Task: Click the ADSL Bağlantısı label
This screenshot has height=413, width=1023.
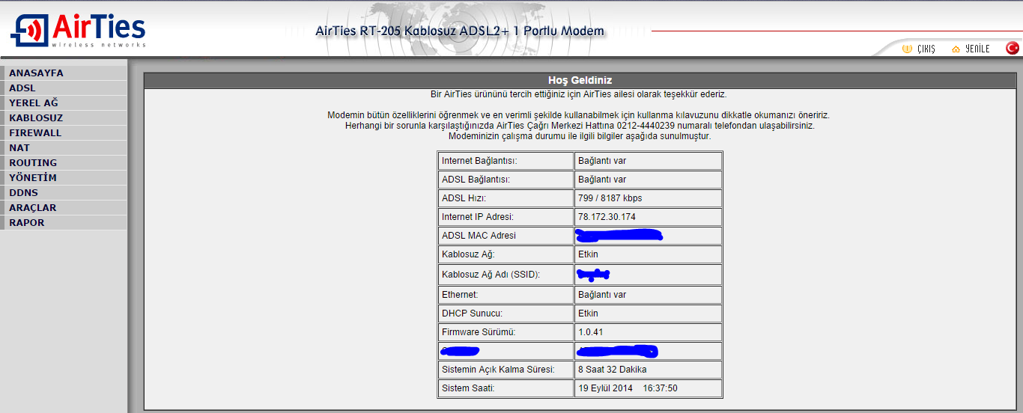Action: point(476,180)
